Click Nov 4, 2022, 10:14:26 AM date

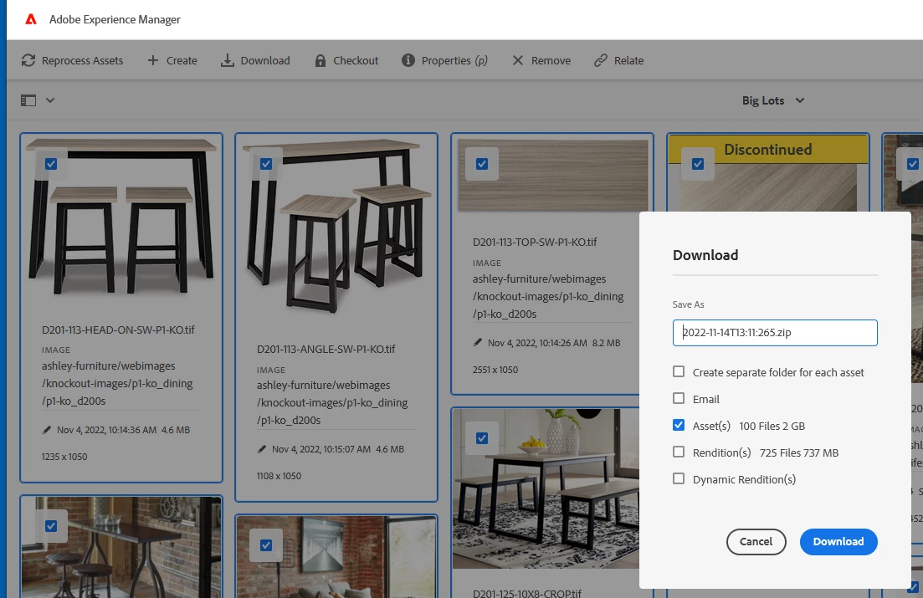tap(537, 343)
